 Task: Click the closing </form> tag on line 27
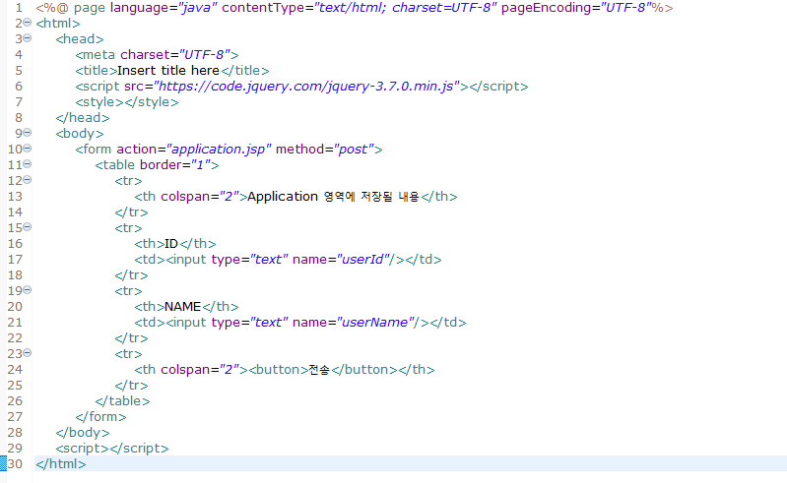[100, 417]
